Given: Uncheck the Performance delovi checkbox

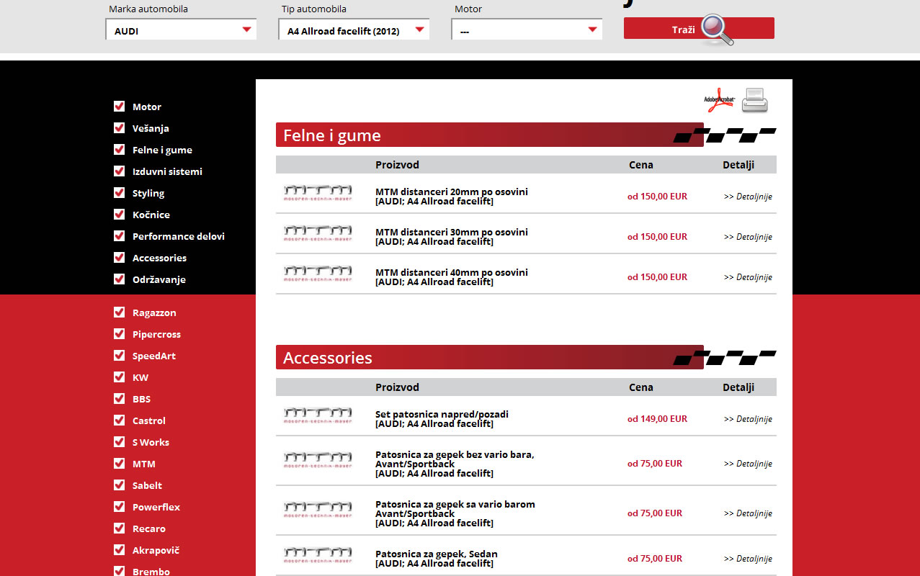Looking at the screenshot, I should point(120,236).
